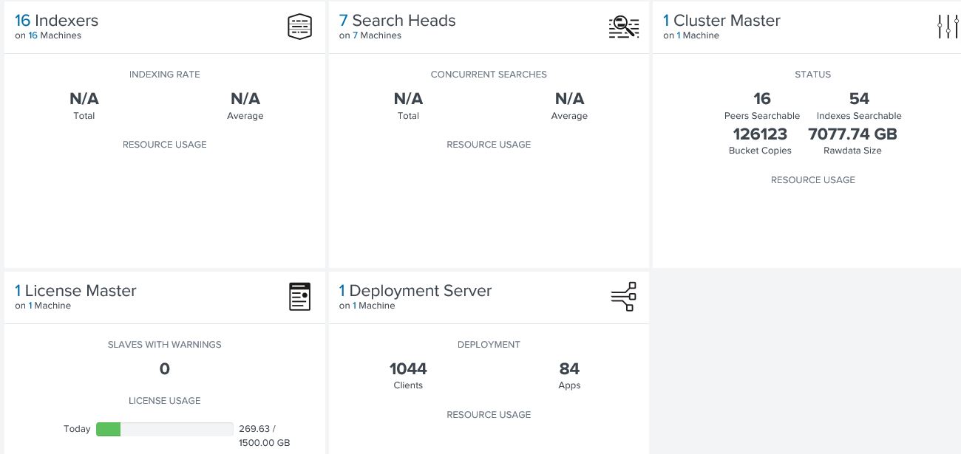Click the Deployment Server distribution icon
The width and height of the screenshot is (961, 454).
pyautogui.click(x=623, y=296)
